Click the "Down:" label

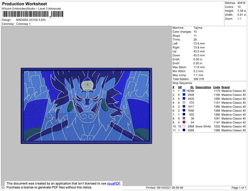click(176, 56)
